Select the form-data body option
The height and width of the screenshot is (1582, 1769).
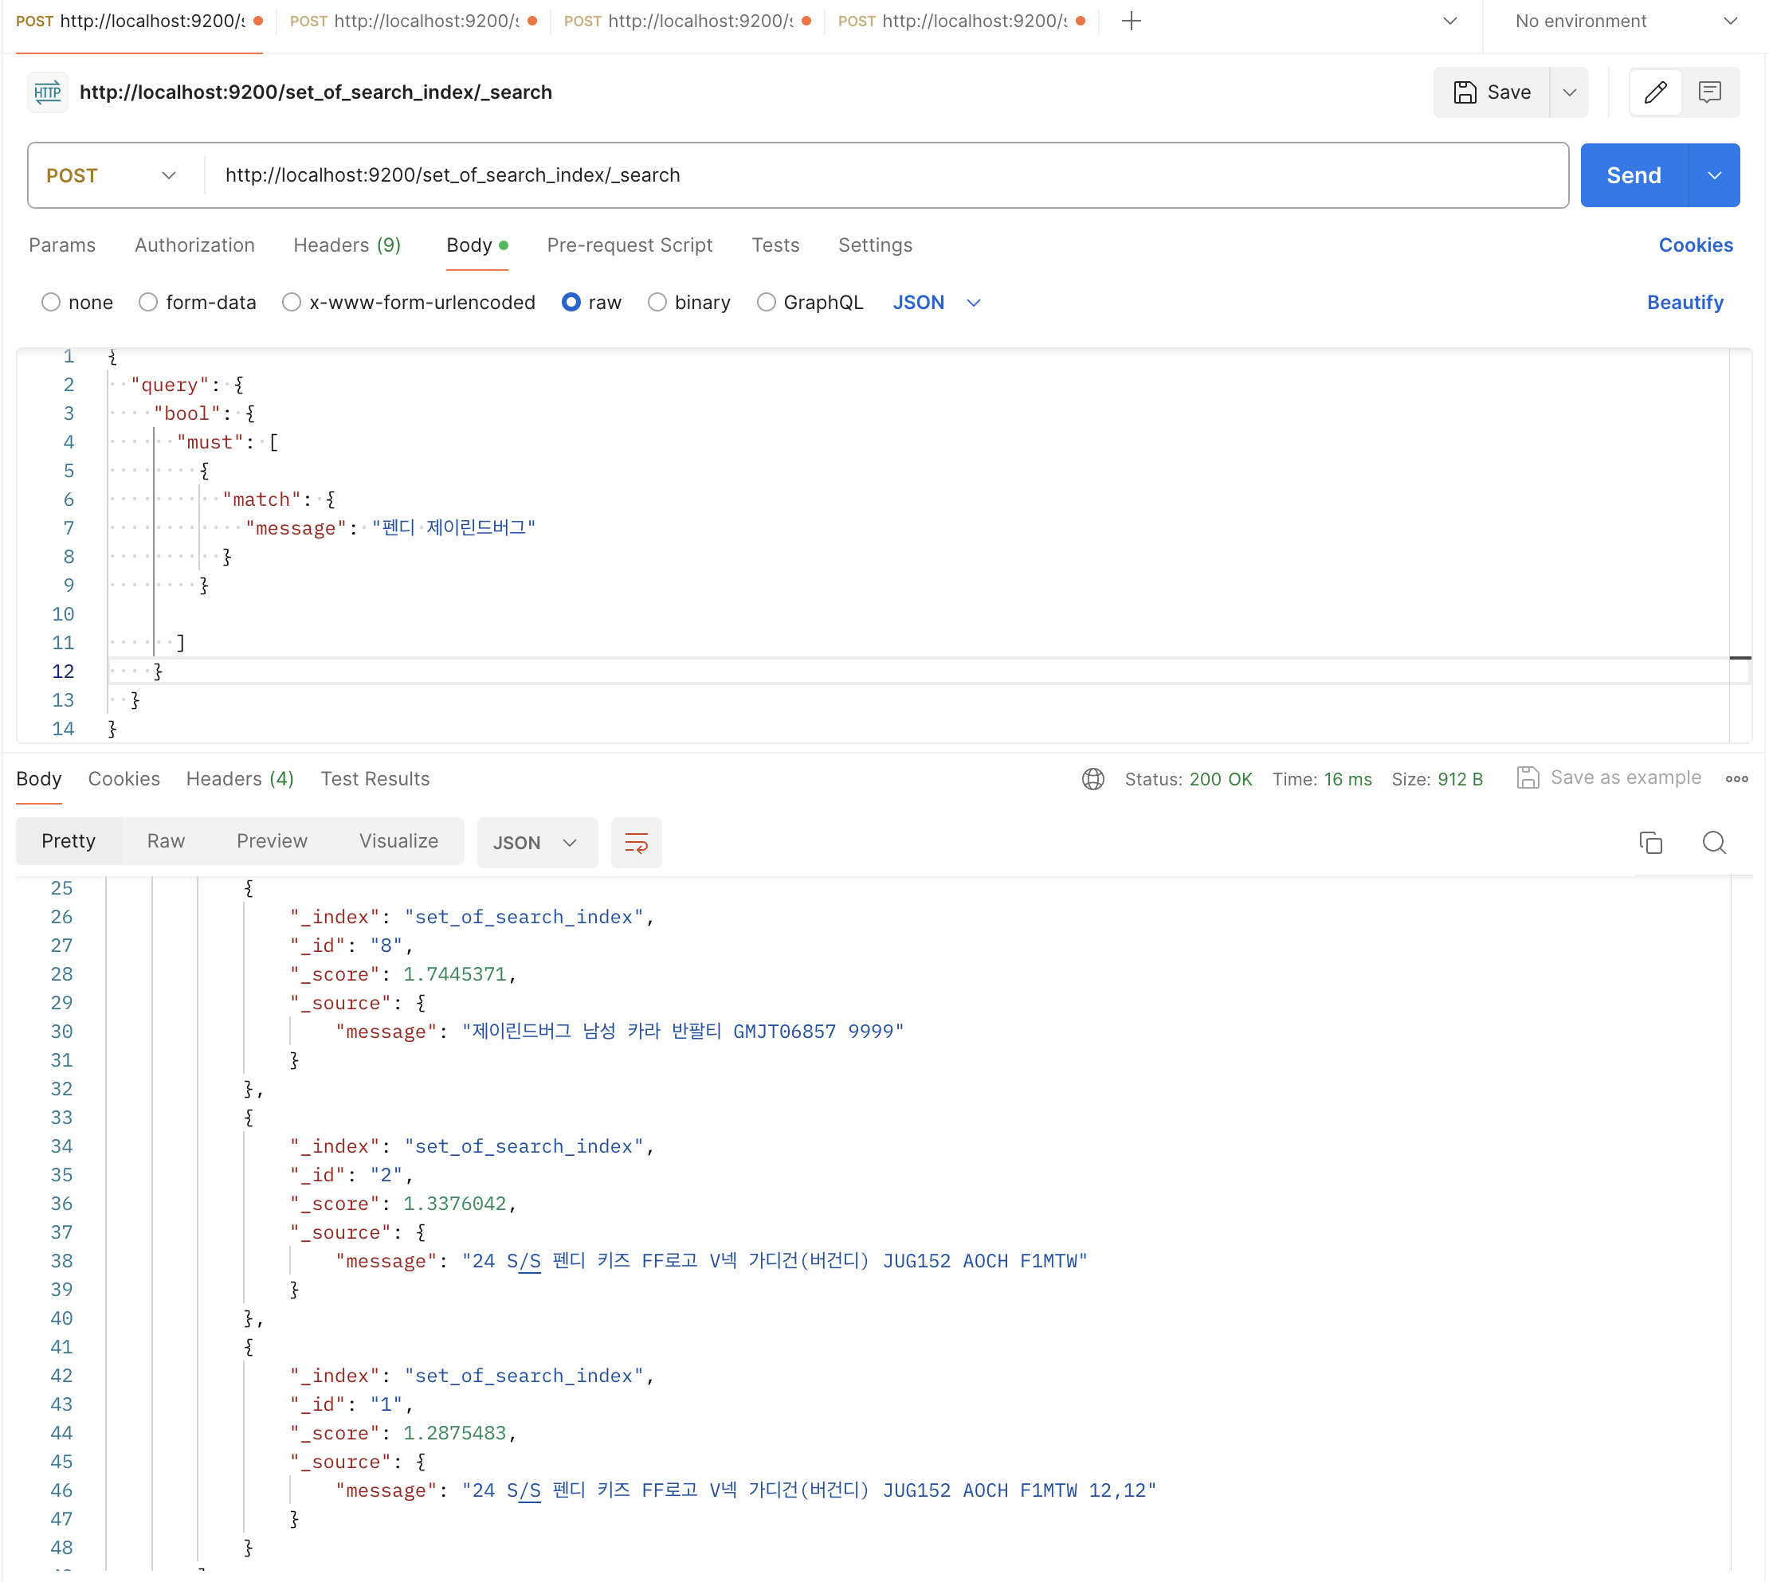pos(149,303)
